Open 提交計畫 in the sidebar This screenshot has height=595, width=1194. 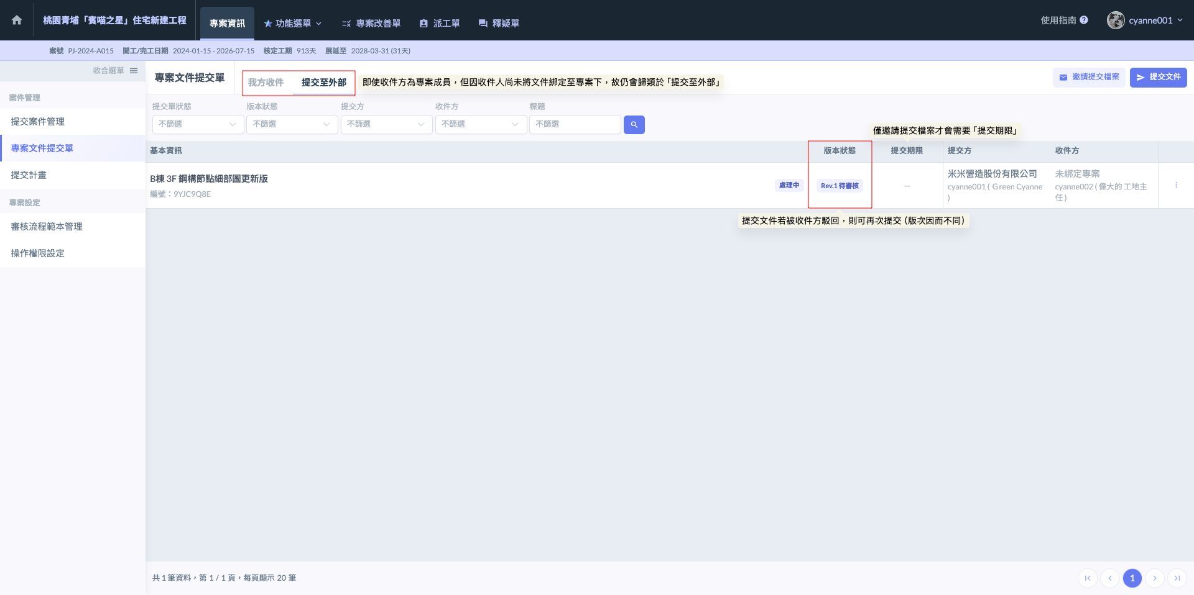[73, 175]
